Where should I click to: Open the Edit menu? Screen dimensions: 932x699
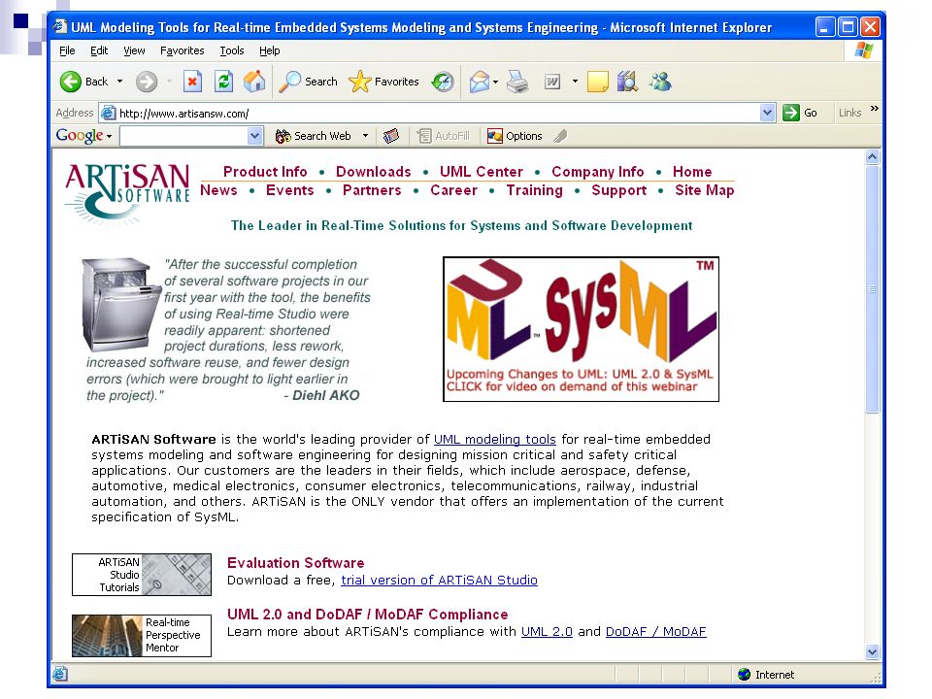[99, 50]
